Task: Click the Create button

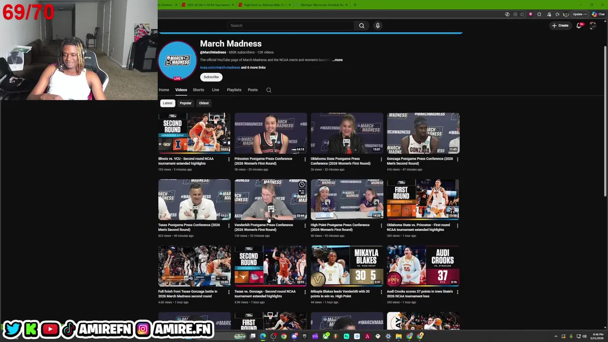Action: 560,26
